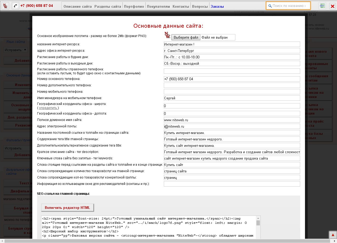
Task: Click the green panel-toggle icon beside search
Action: [323, 6]
